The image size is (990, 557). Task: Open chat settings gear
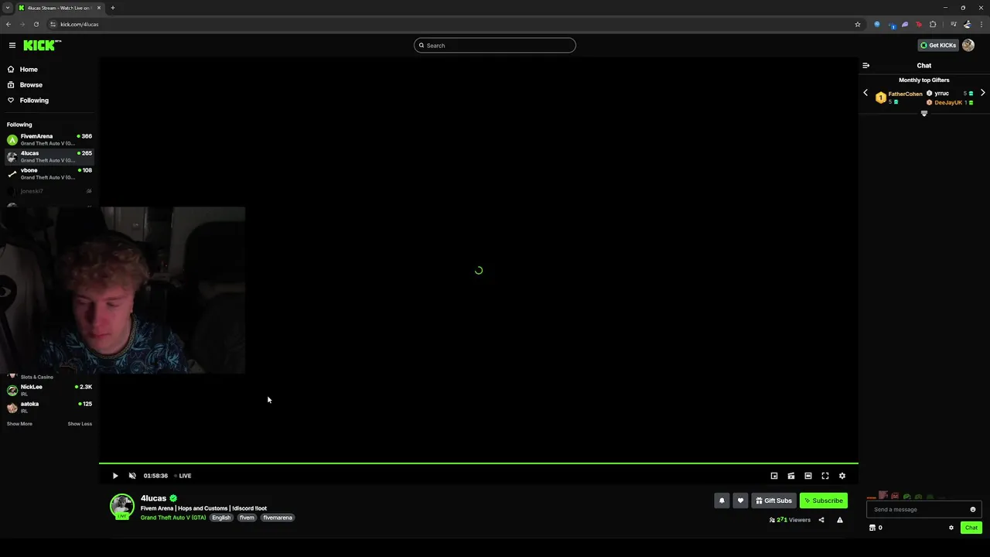pyautogui.click(x=951, y=528)
